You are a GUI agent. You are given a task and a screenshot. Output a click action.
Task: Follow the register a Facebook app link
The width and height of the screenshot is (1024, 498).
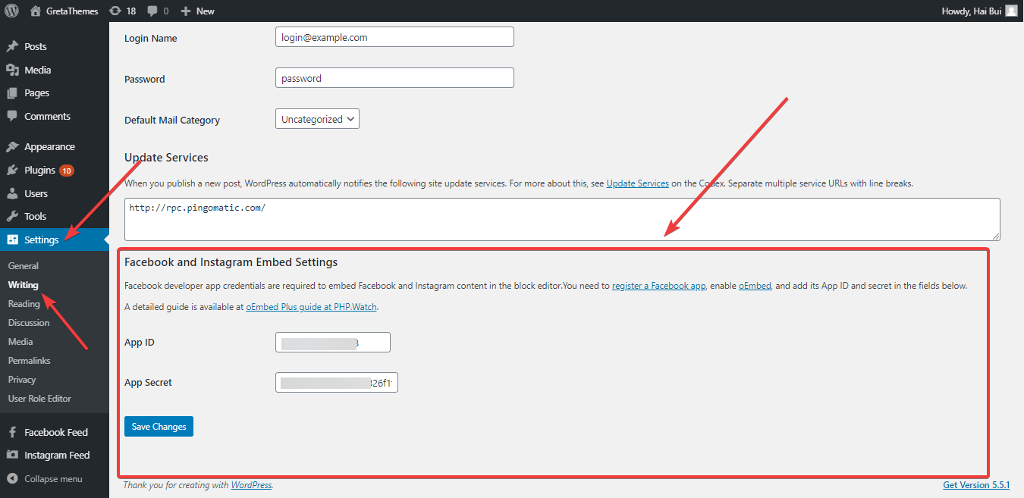(659, 286)
